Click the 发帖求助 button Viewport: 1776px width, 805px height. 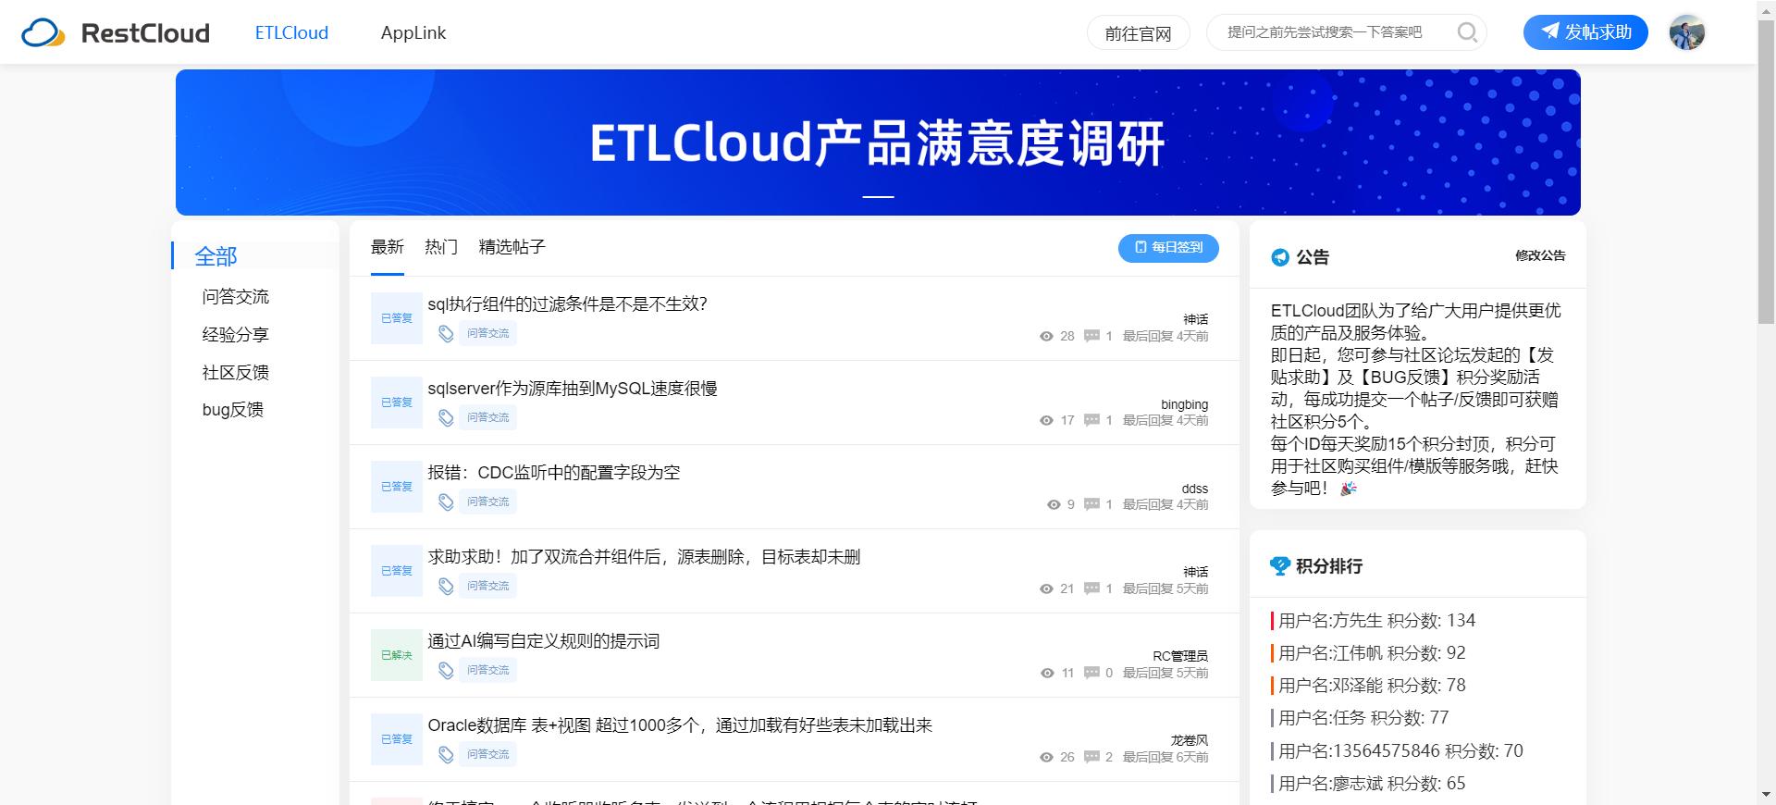coord(1585,32)
